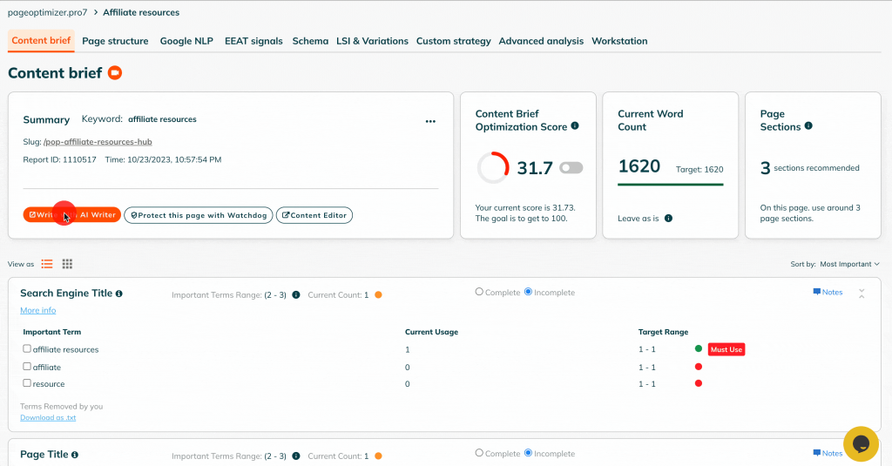Click the optimization score circular gauge
Screen dimensions: 892x466
click(x=493, y=167)
